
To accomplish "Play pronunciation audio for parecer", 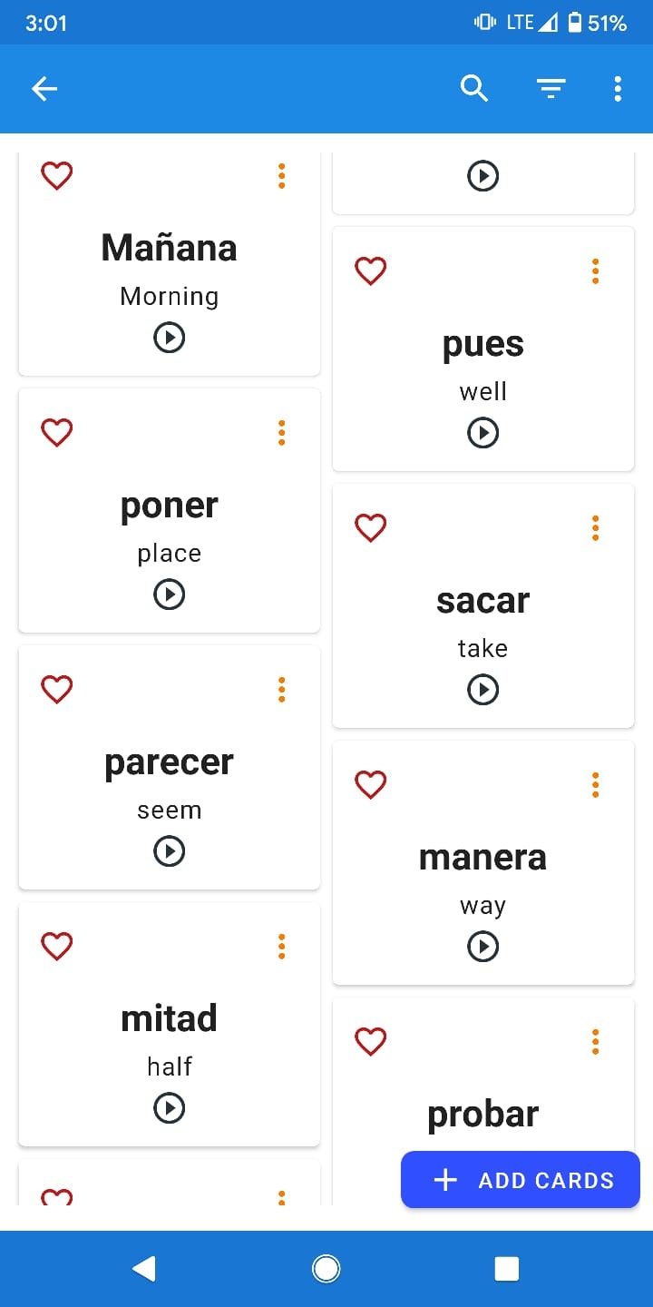I will [x=169, y=851].
